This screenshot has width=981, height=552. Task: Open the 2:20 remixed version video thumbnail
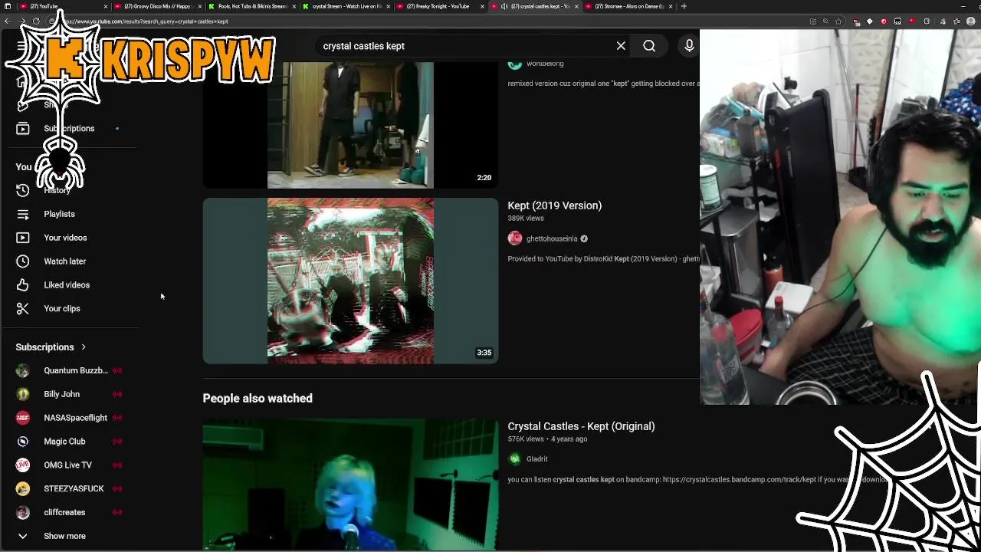click(350, 125)
